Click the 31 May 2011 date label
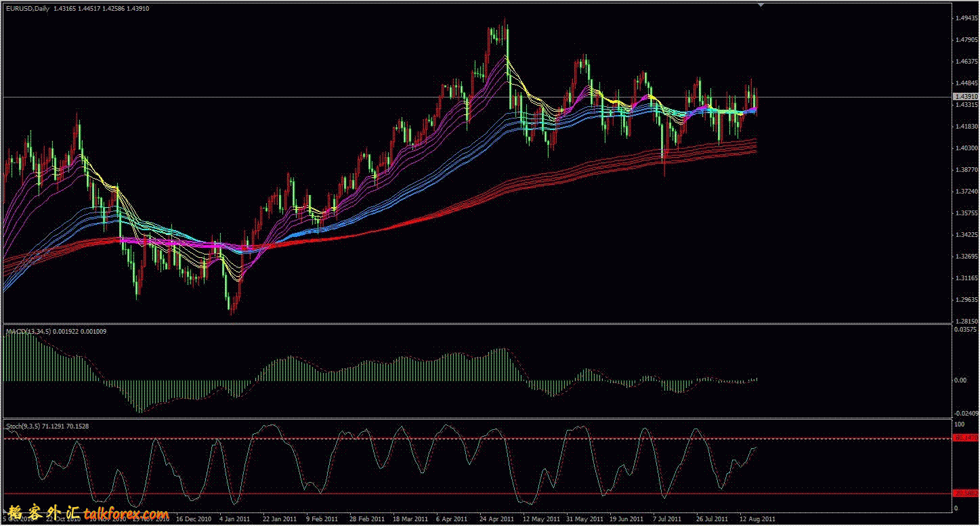The image size is (980, 526). tap(584, 519)
